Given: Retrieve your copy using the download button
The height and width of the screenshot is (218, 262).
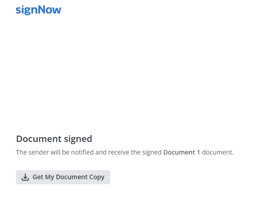Looking at the screenshot, I should click(x=63, y=177).
